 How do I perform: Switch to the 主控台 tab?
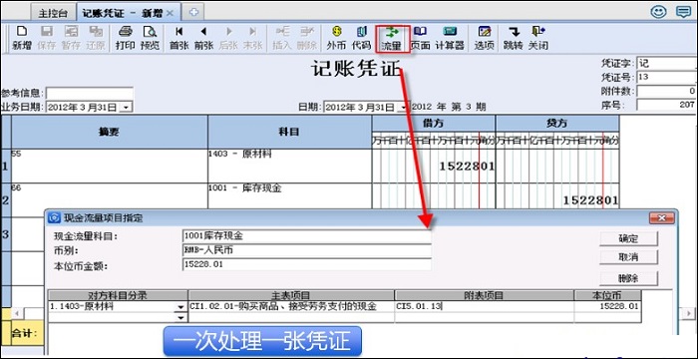pos(53,13)
